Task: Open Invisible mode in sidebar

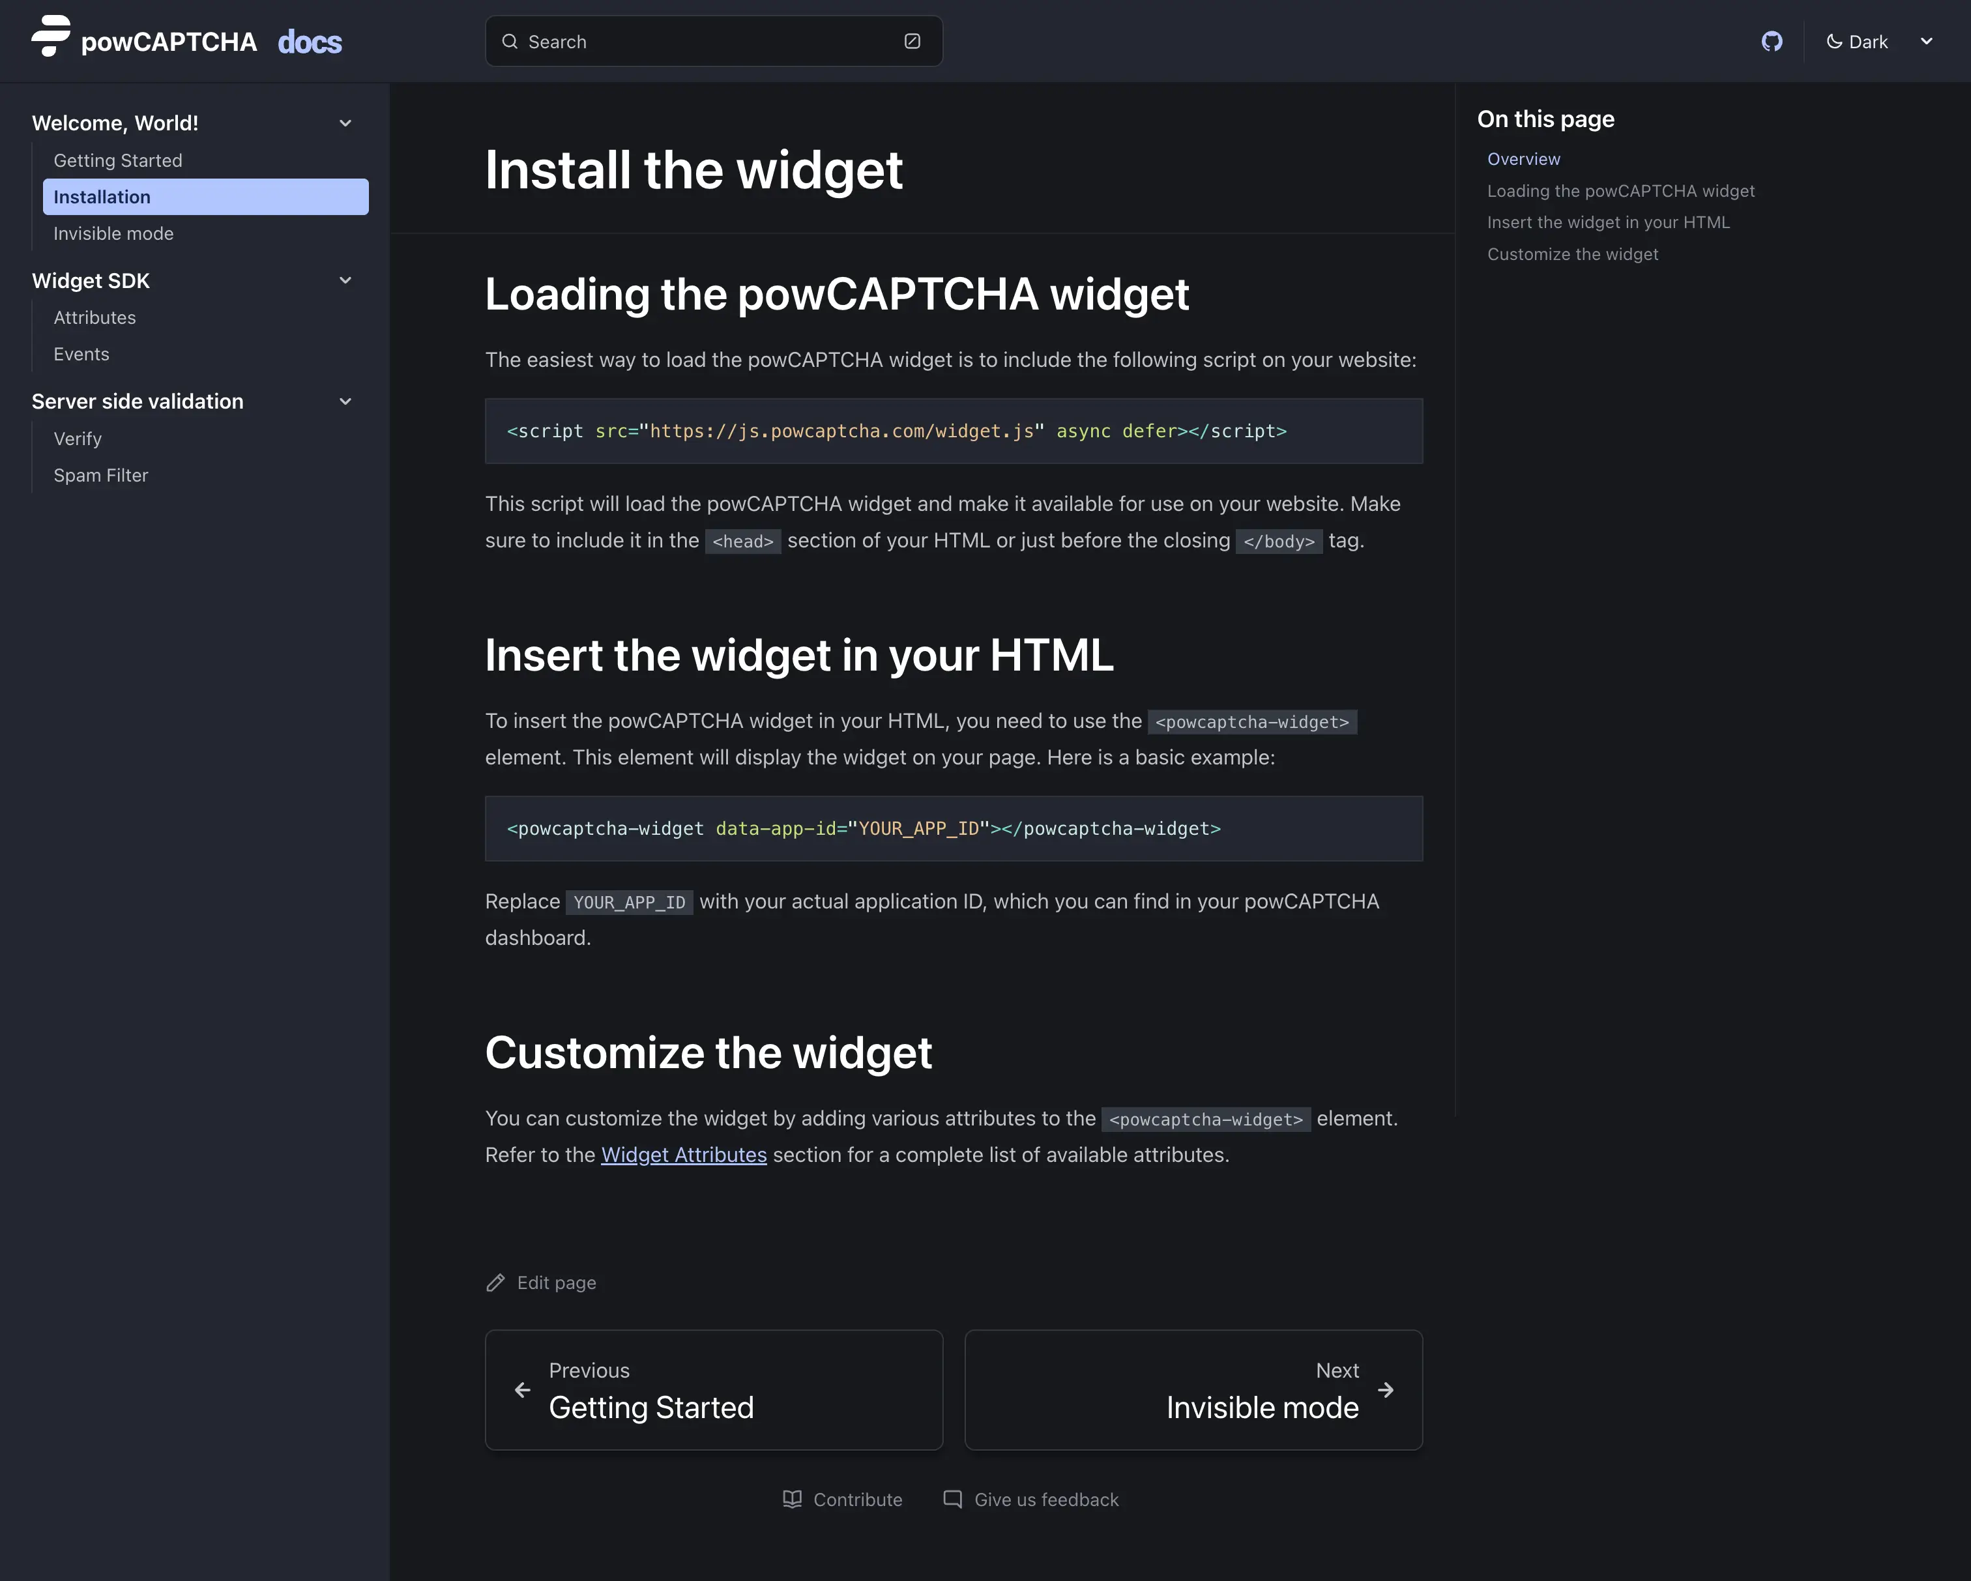Action: tap(206, 233)
